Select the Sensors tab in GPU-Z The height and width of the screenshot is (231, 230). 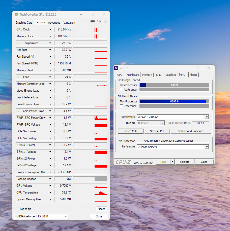click(40, 22)
